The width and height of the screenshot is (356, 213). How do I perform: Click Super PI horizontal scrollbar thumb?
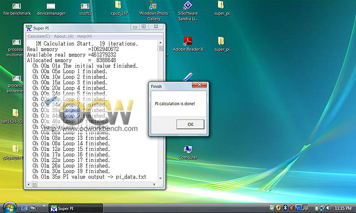34,184
